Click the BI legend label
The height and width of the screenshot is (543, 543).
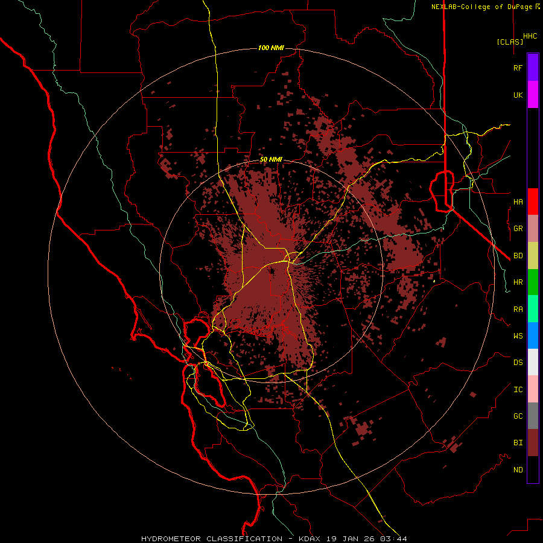pos(518,443)
